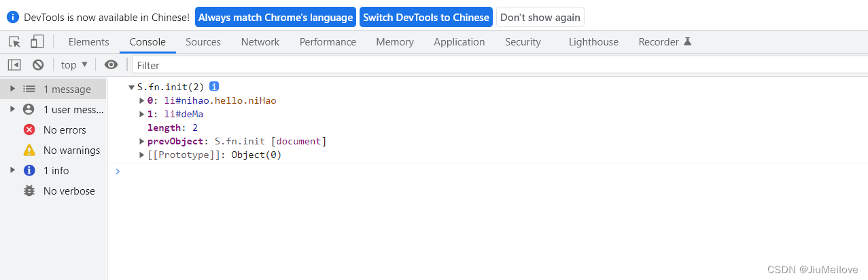
Task: Switch to the Network tab
Action: [x=260, y=42]
